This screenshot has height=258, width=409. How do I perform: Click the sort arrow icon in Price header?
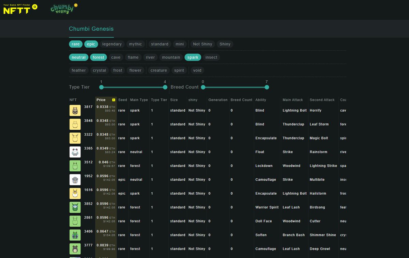pyautogui.click(x=113, y=100)
